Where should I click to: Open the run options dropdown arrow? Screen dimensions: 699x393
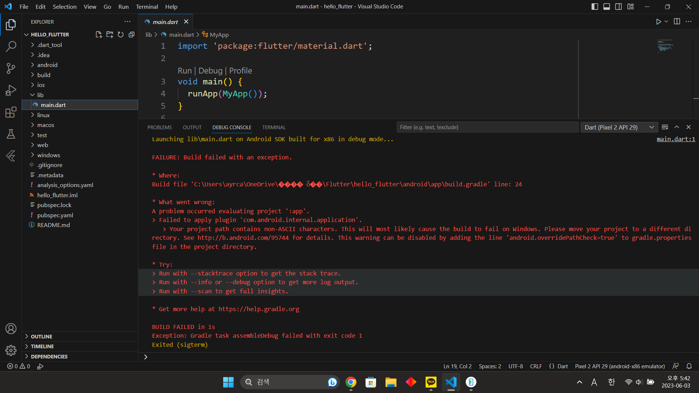[666, 22]
